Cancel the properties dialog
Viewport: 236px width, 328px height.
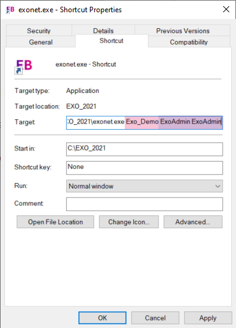tap(155, 318)
